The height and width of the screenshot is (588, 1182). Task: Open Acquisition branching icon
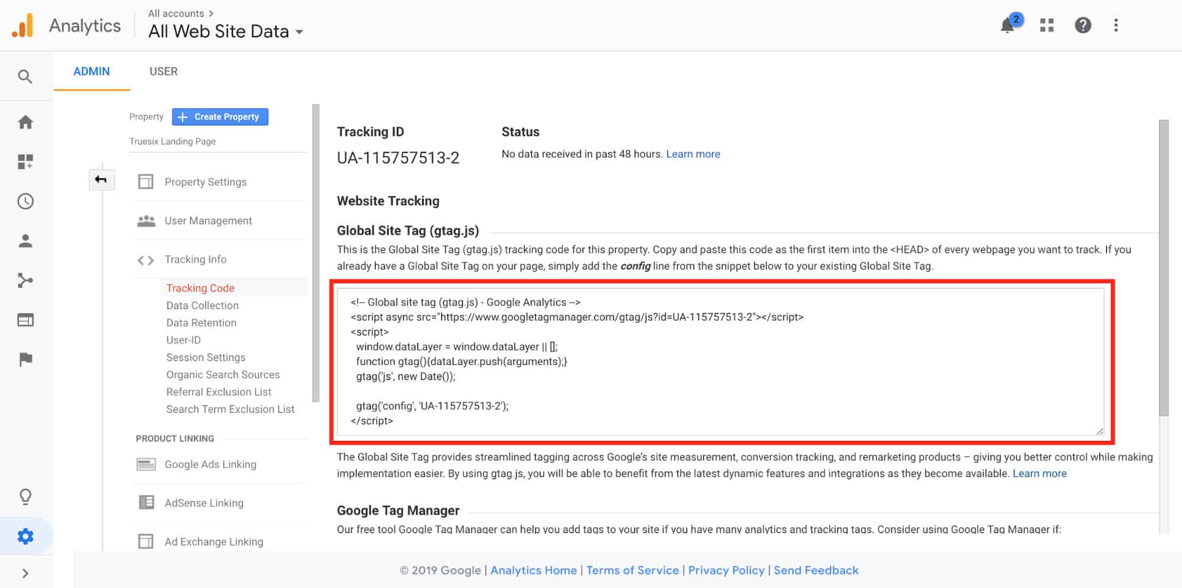point(25,280)
